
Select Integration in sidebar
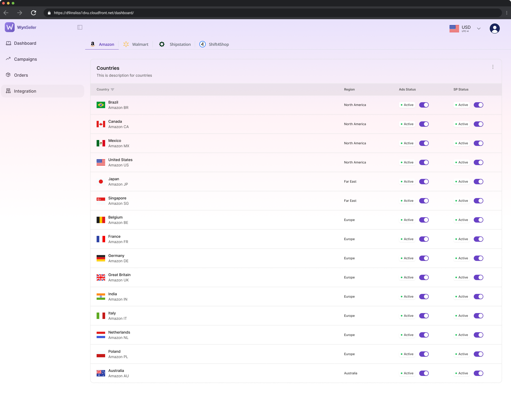point(43,91)
